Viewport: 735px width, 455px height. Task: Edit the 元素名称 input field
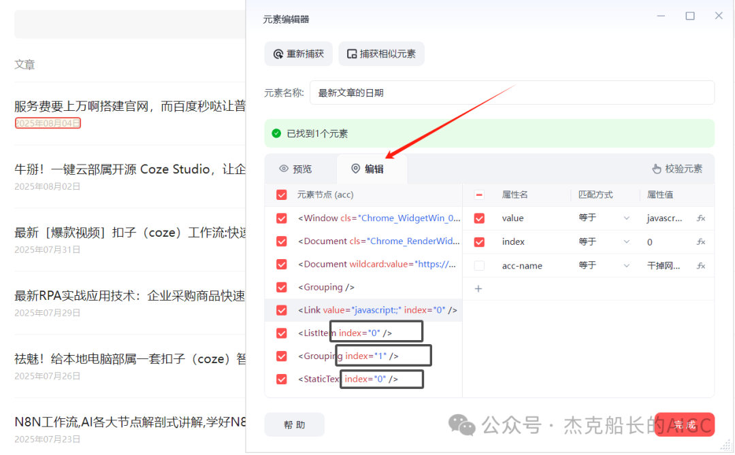click(512, 92)
